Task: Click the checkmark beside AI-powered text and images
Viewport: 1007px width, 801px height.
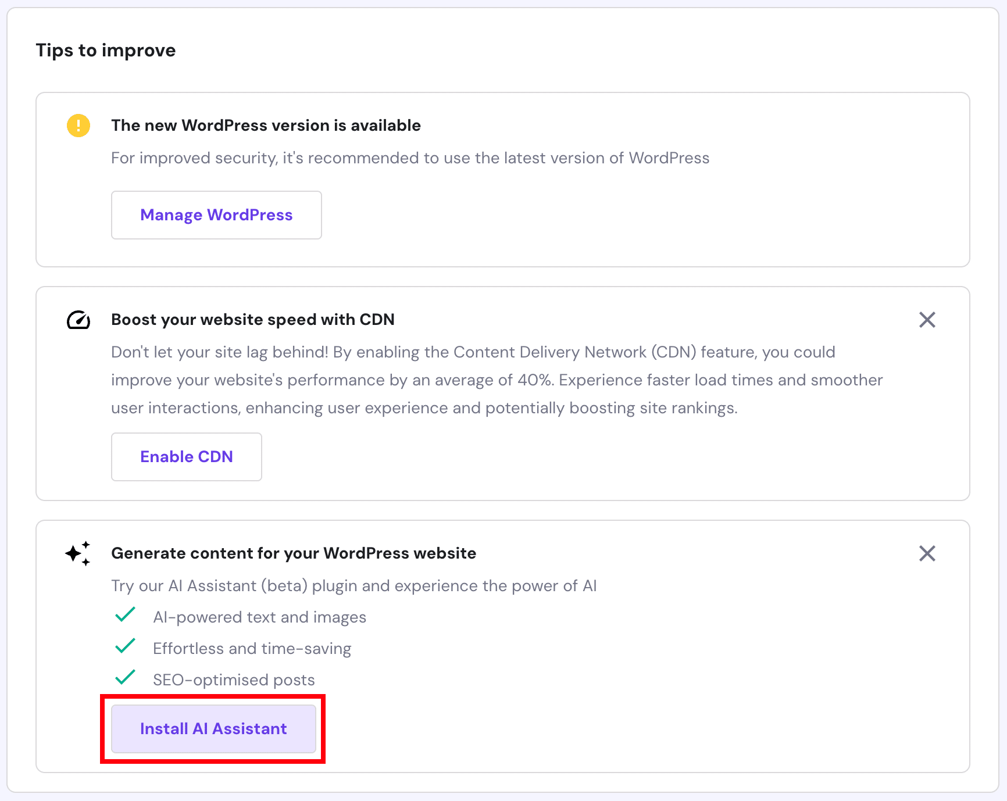Action: (124, 615)
